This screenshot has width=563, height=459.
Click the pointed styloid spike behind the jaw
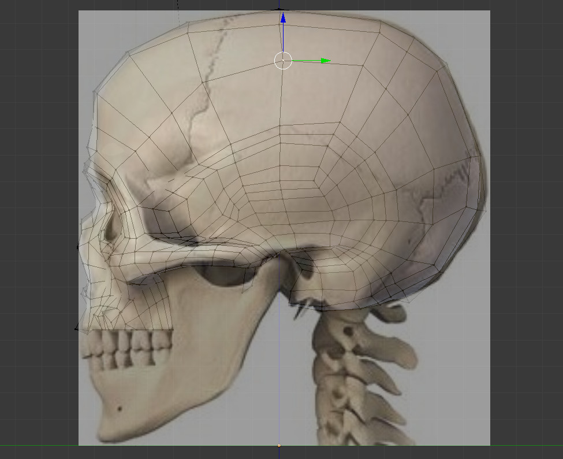(x=299, y=311)
